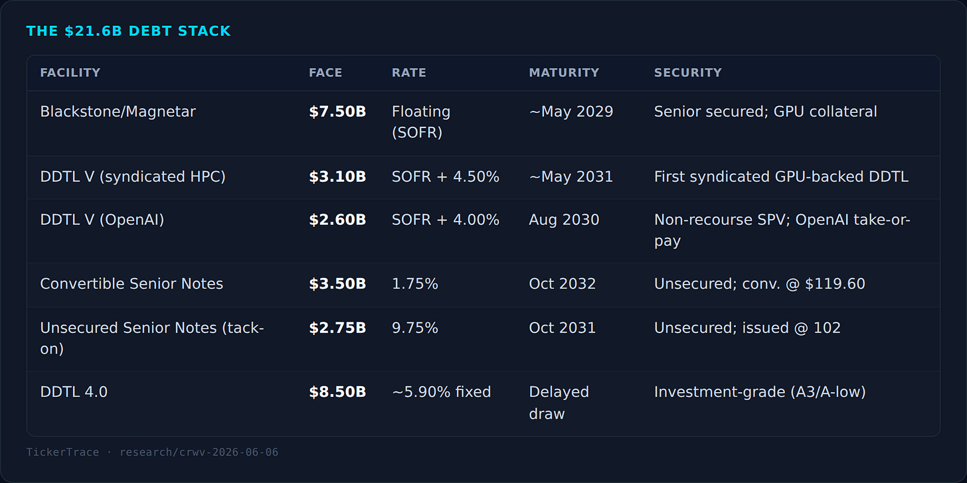Viewport: 967px width, 483px height.
Task: Click the Convertible Senior Notes row name
Action: pyautogui.click(x=132, y=284)
